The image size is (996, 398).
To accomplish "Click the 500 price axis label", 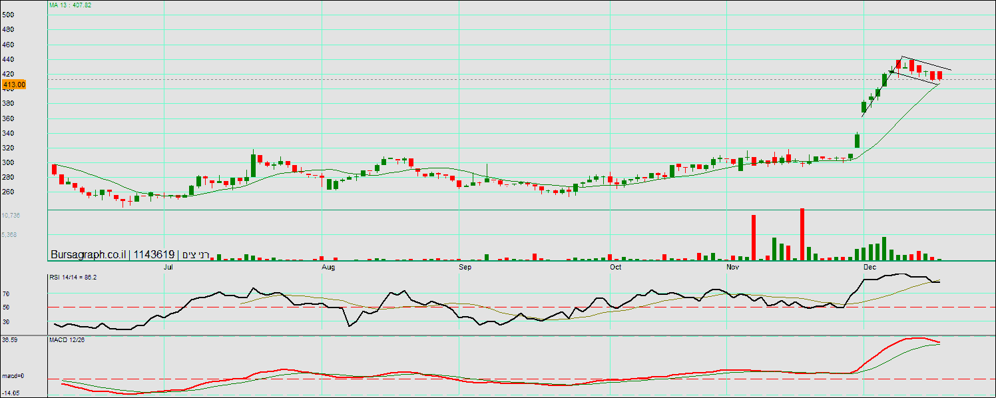I will coord(8,14).
